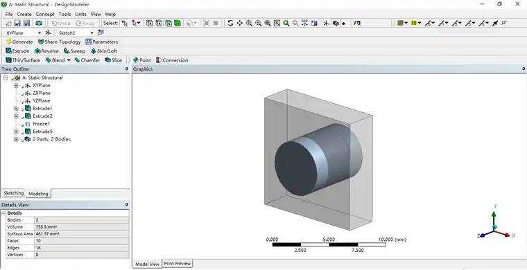Expand the Extrude1 tree node
This screenshot has height=270, width=527.
[16, 108]
